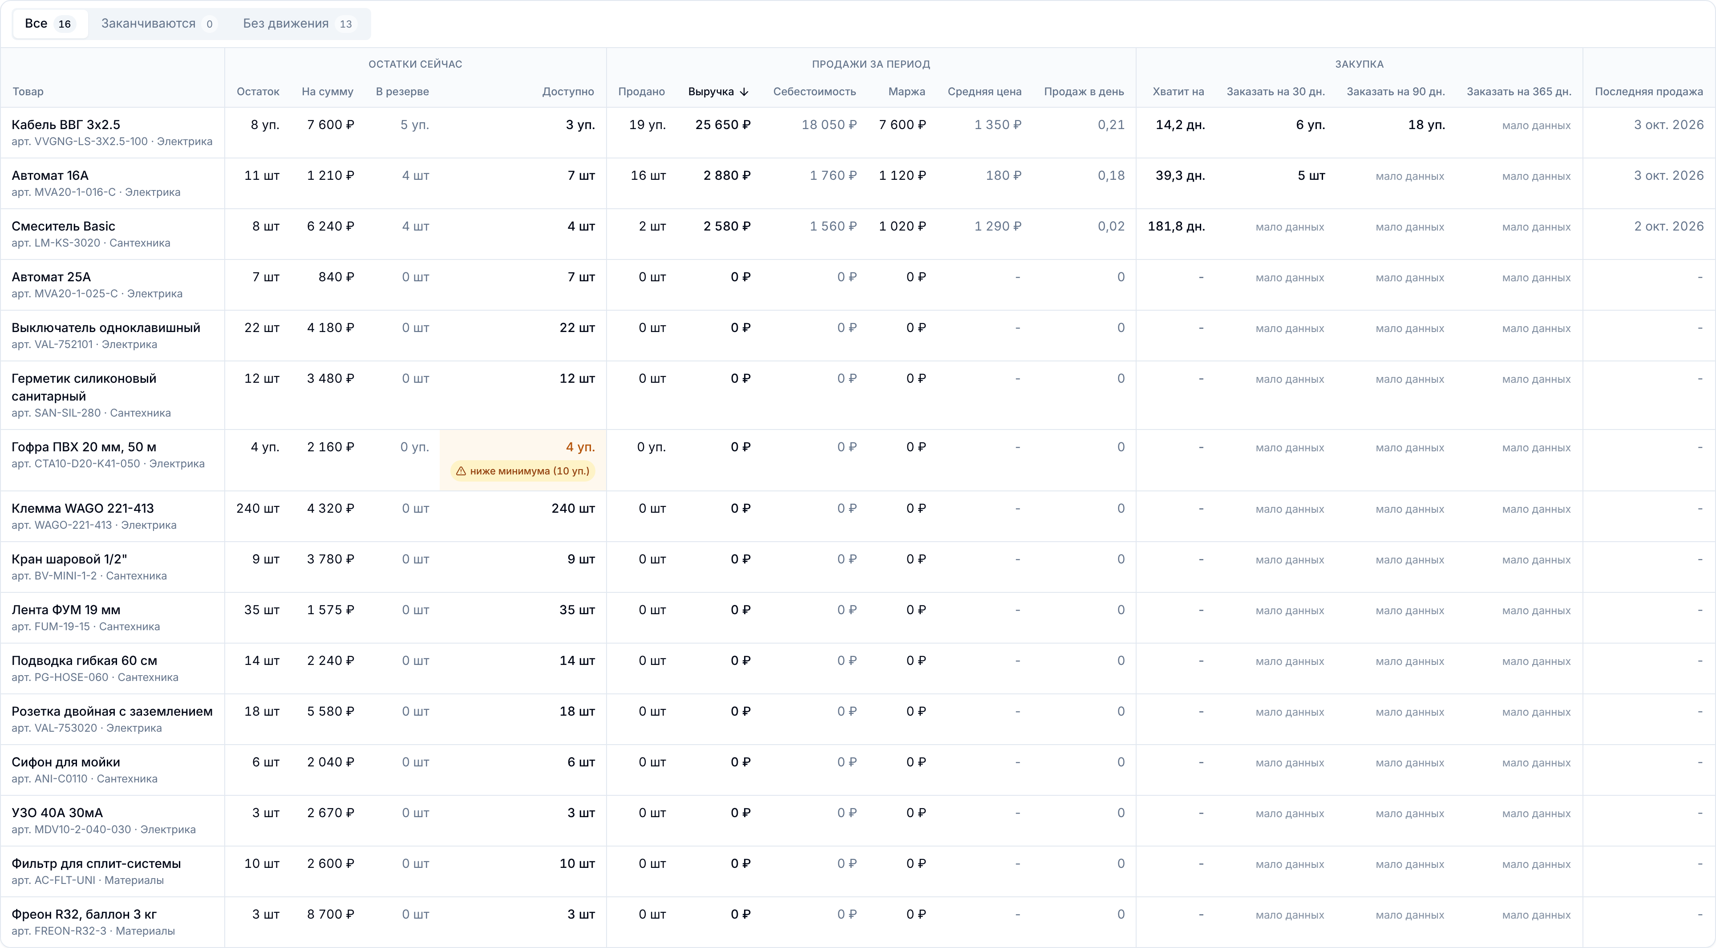Sort by Заказать на 30 дн. header
1716x948 pixels.
(1276, 92)
